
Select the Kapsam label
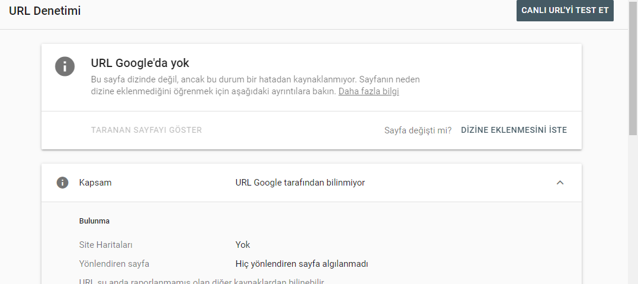pyautogui.click(x=95, y=183)
